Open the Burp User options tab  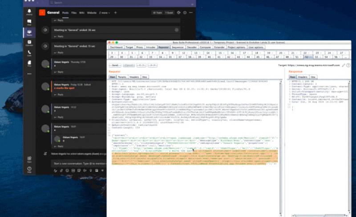[x=256, y=47]
